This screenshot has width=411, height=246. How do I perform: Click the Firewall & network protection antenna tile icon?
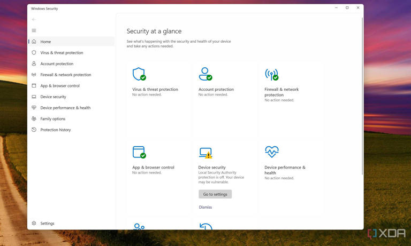(x=271, y=74)
